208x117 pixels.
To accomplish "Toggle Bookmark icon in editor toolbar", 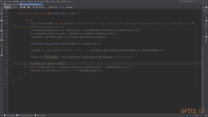I will [56, 7].
